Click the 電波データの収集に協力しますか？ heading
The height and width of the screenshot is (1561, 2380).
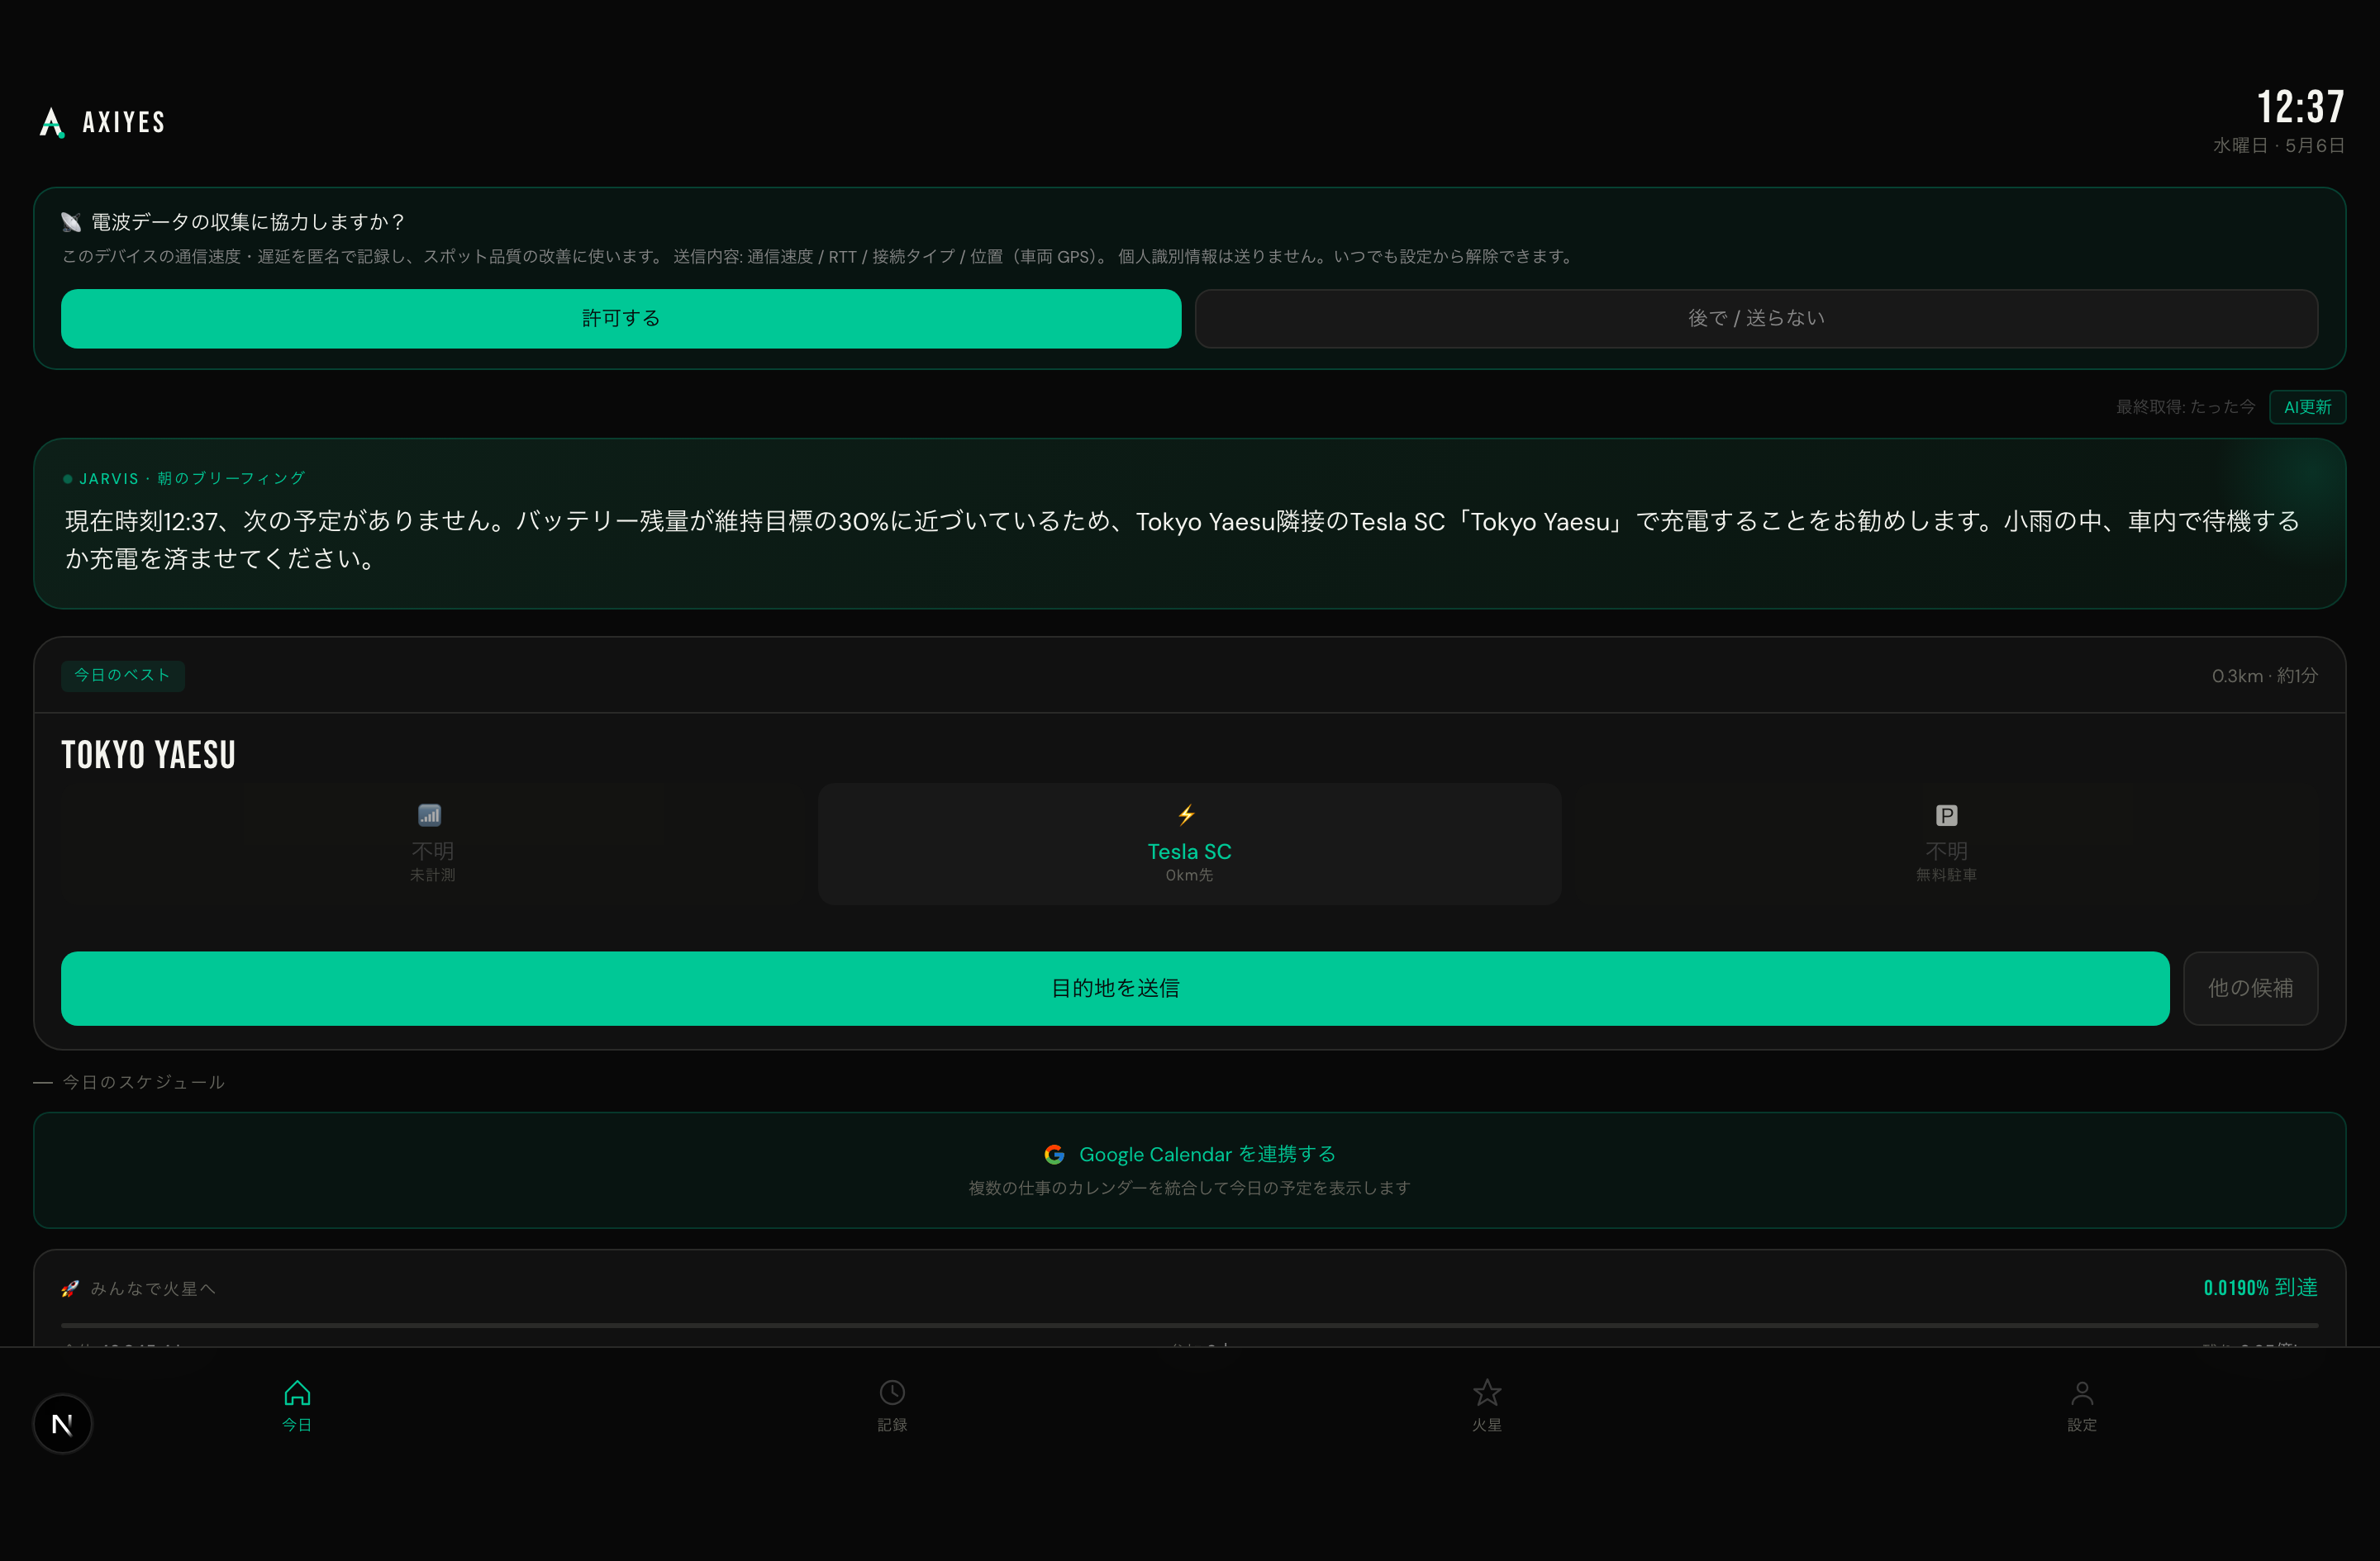click(249, 222)
